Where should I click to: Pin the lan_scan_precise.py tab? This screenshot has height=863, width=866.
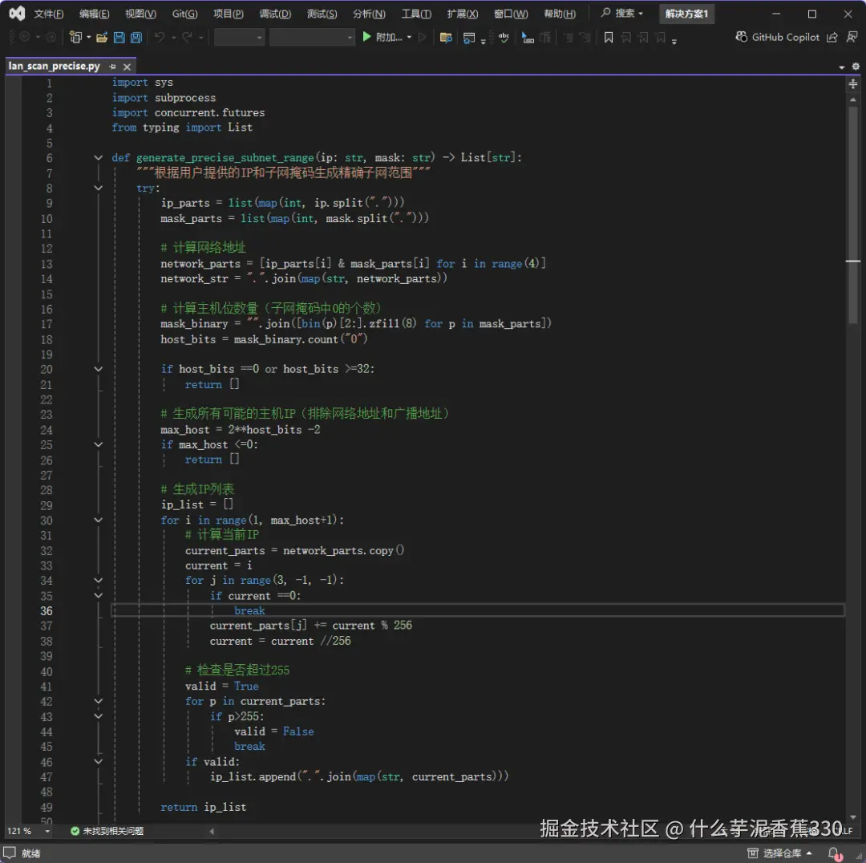(x=113, y=67)
